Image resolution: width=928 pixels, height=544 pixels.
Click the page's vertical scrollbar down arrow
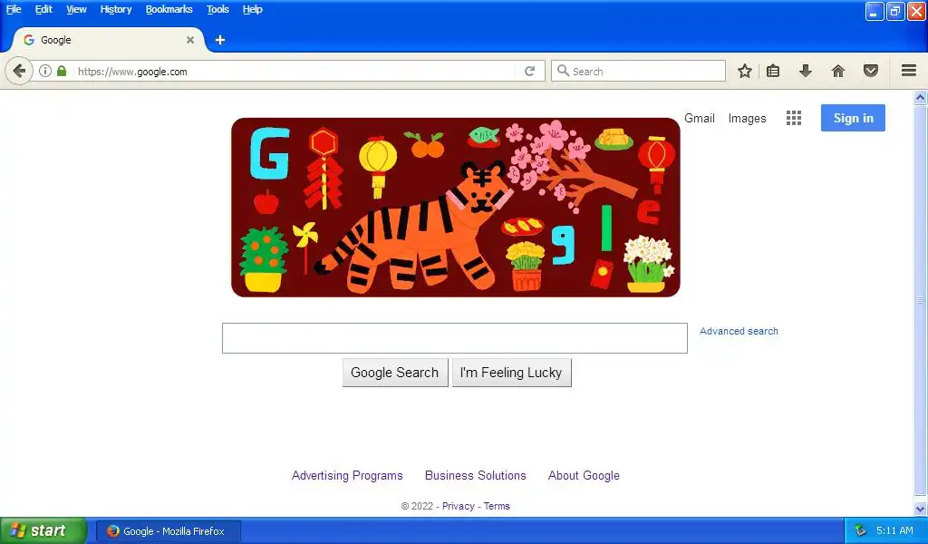(x=921, y=509)
